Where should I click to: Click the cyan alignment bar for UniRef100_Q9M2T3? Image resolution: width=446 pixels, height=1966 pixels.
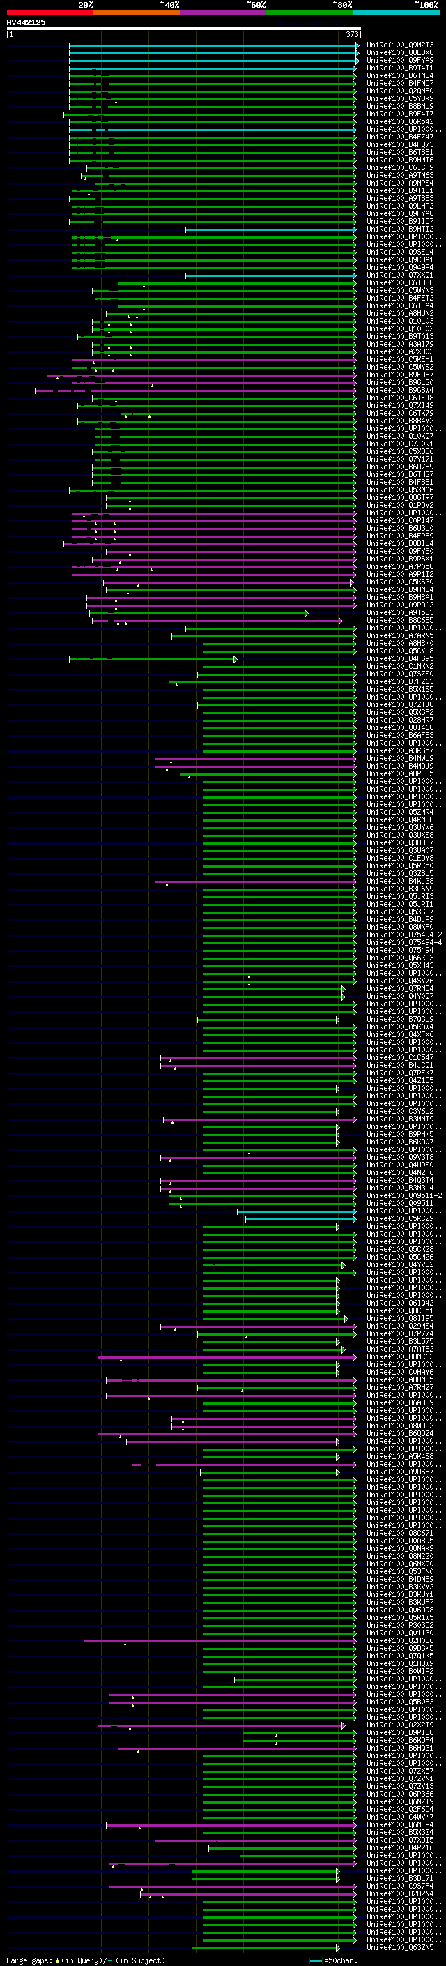point(213,45)
